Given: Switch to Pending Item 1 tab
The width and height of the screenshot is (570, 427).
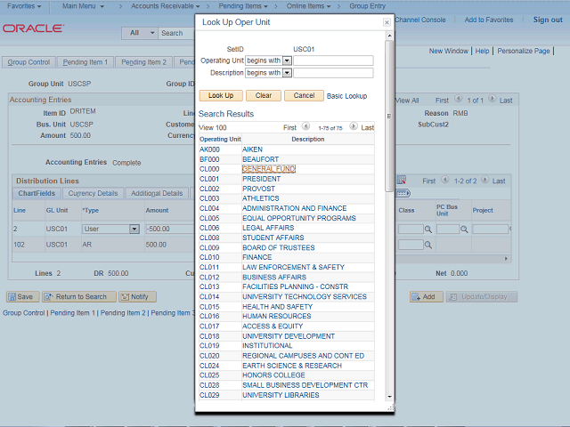Looking at the screenshot, I should coord(85,62).
